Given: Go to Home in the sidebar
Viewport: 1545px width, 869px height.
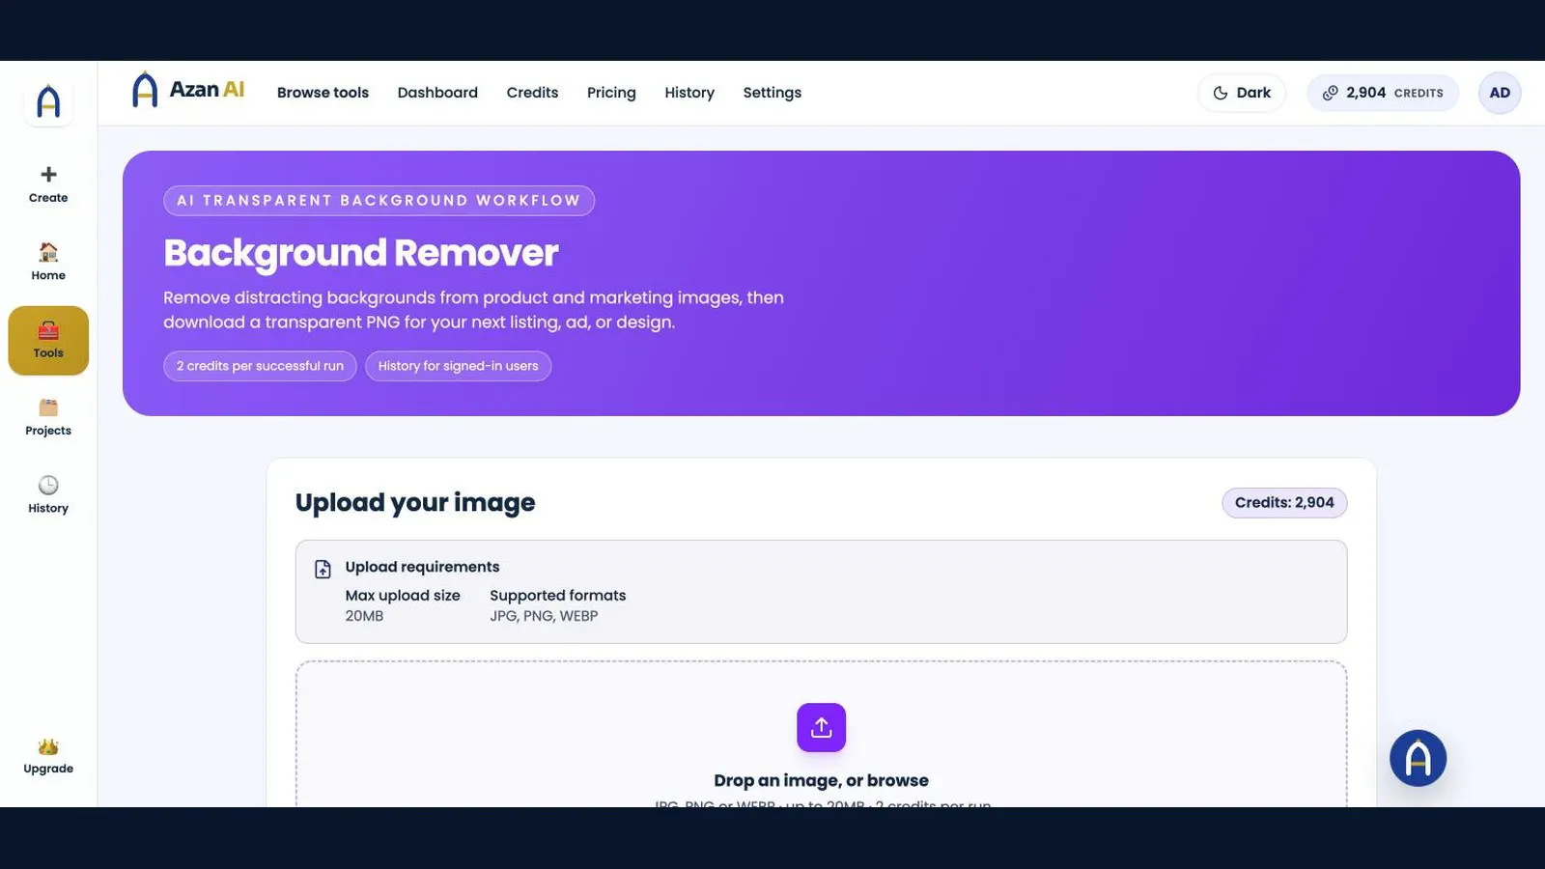Looking at the screenshot, I should [x=48, y=263].
